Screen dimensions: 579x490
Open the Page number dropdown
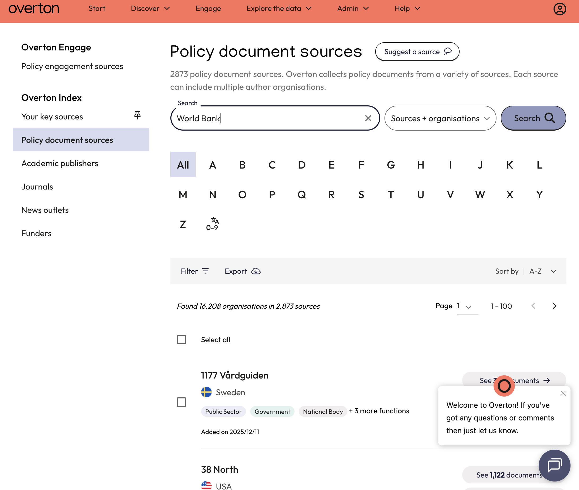tap(467, 306)
